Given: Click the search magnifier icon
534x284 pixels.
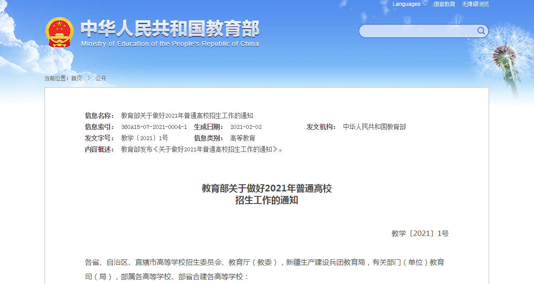Looking at the screenshot, I should pos(481,31).
